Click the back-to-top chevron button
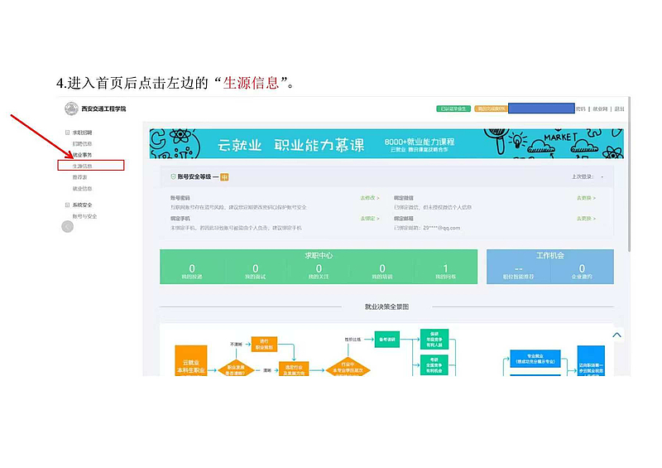This screenshot has height=468, width=662. coord(616,335)
